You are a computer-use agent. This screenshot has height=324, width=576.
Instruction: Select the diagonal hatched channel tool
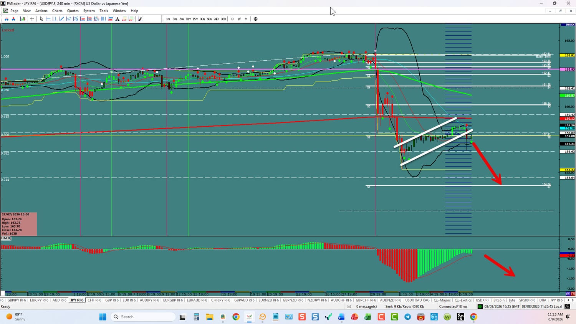pos(96,19)
